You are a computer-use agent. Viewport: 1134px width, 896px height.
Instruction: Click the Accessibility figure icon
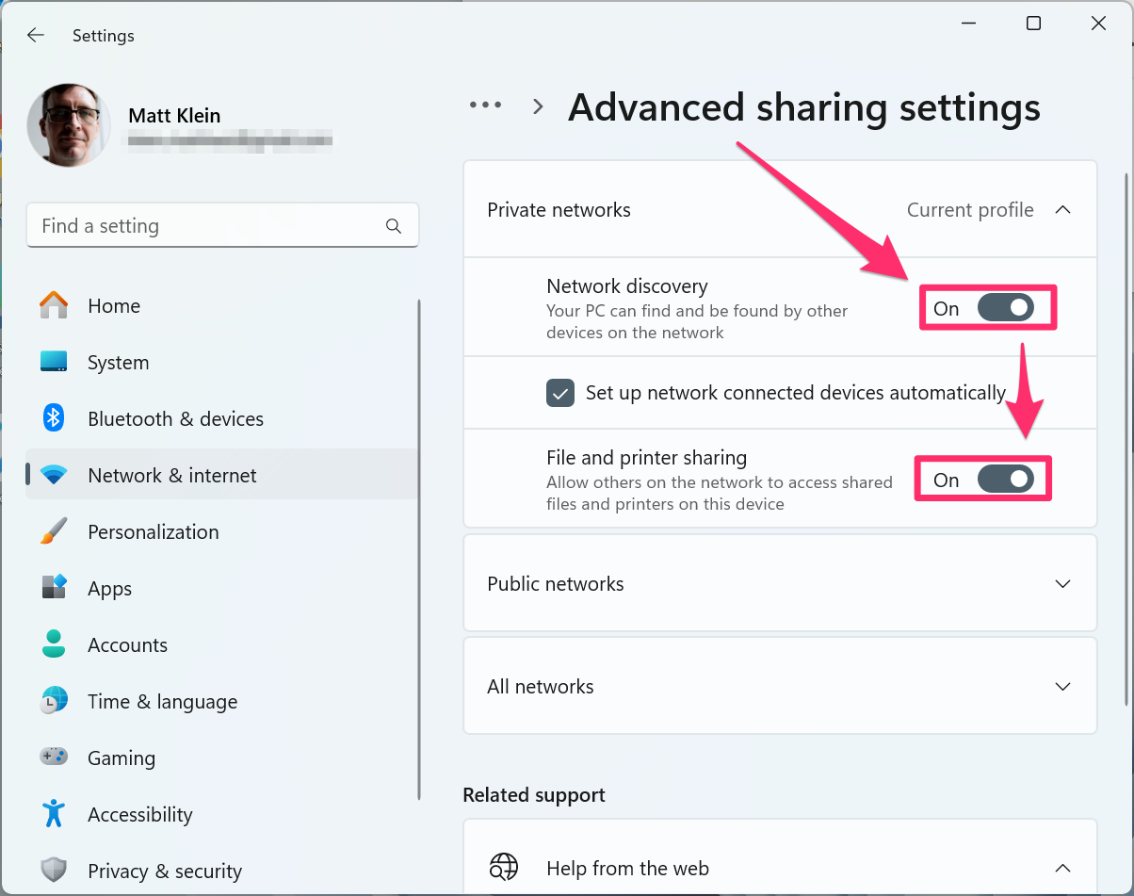[54, 814]
